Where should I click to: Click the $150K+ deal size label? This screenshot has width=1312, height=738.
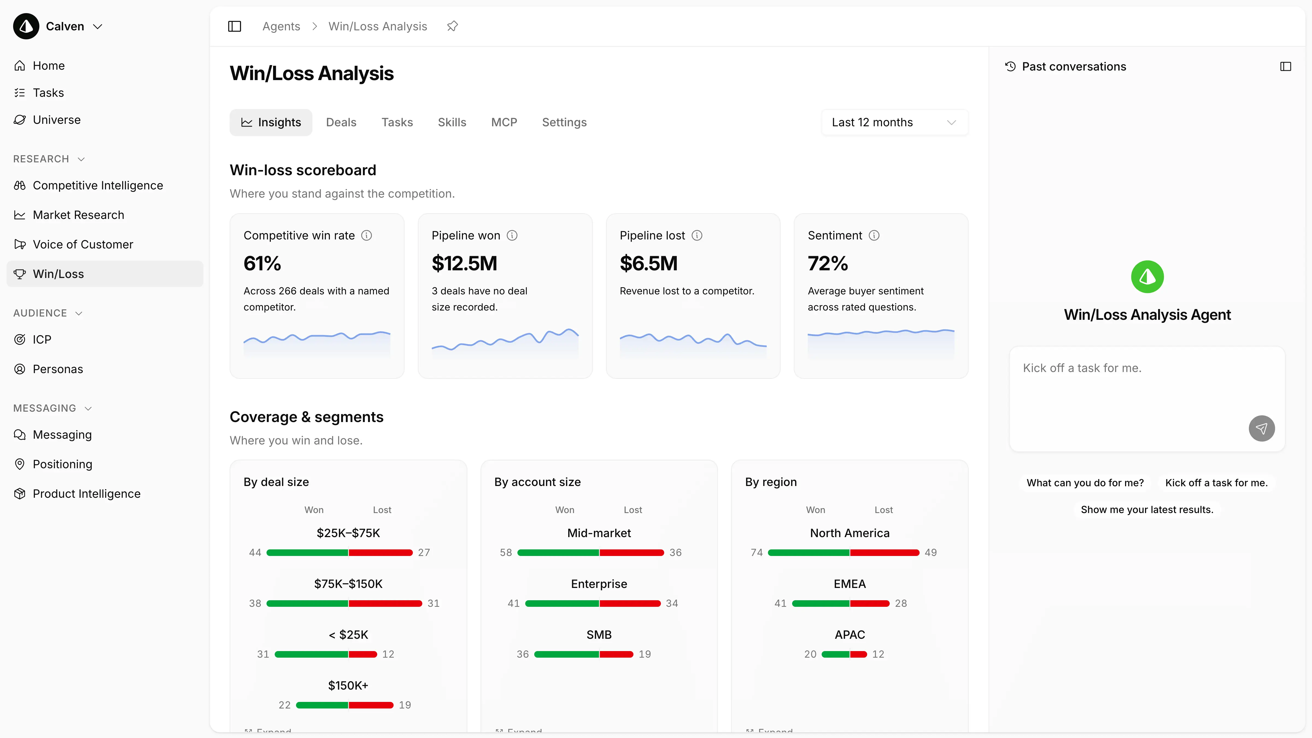pyautogui.click(x=348, y=686)
